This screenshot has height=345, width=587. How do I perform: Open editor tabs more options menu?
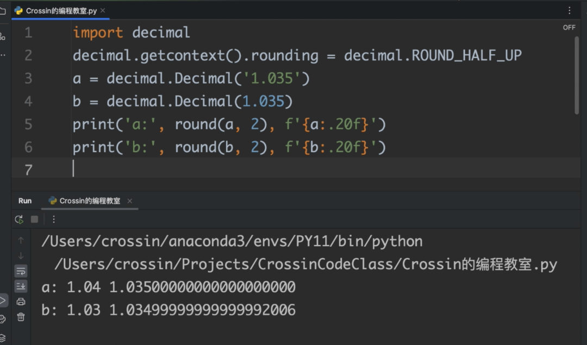(x=570, y=10)
